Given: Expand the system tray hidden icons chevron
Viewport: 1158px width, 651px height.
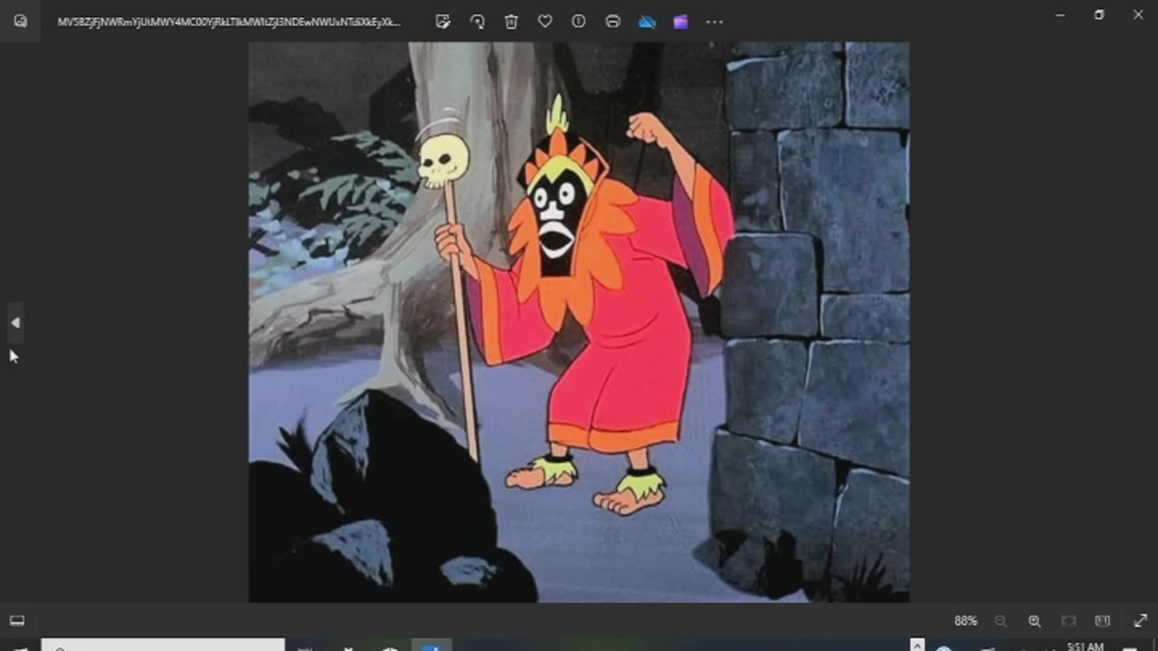Looking at the screenshot, I should point(917,646).
